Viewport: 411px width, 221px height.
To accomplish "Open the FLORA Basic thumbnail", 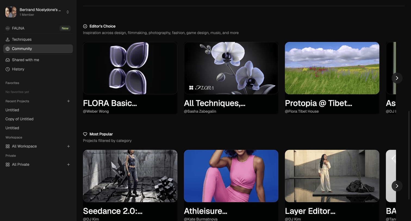I will click(130, 68).
